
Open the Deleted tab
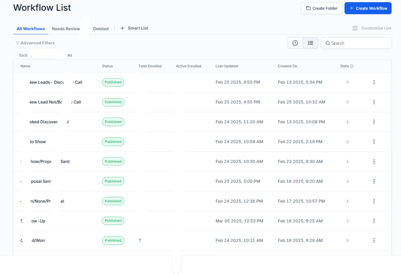point(101,29)
